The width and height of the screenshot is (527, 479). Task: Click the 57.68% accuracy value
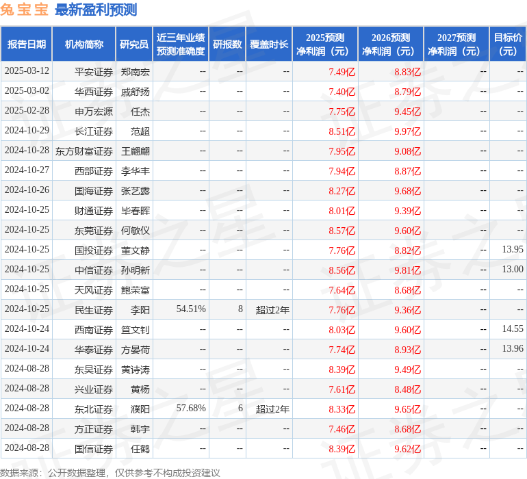point(191,408)
